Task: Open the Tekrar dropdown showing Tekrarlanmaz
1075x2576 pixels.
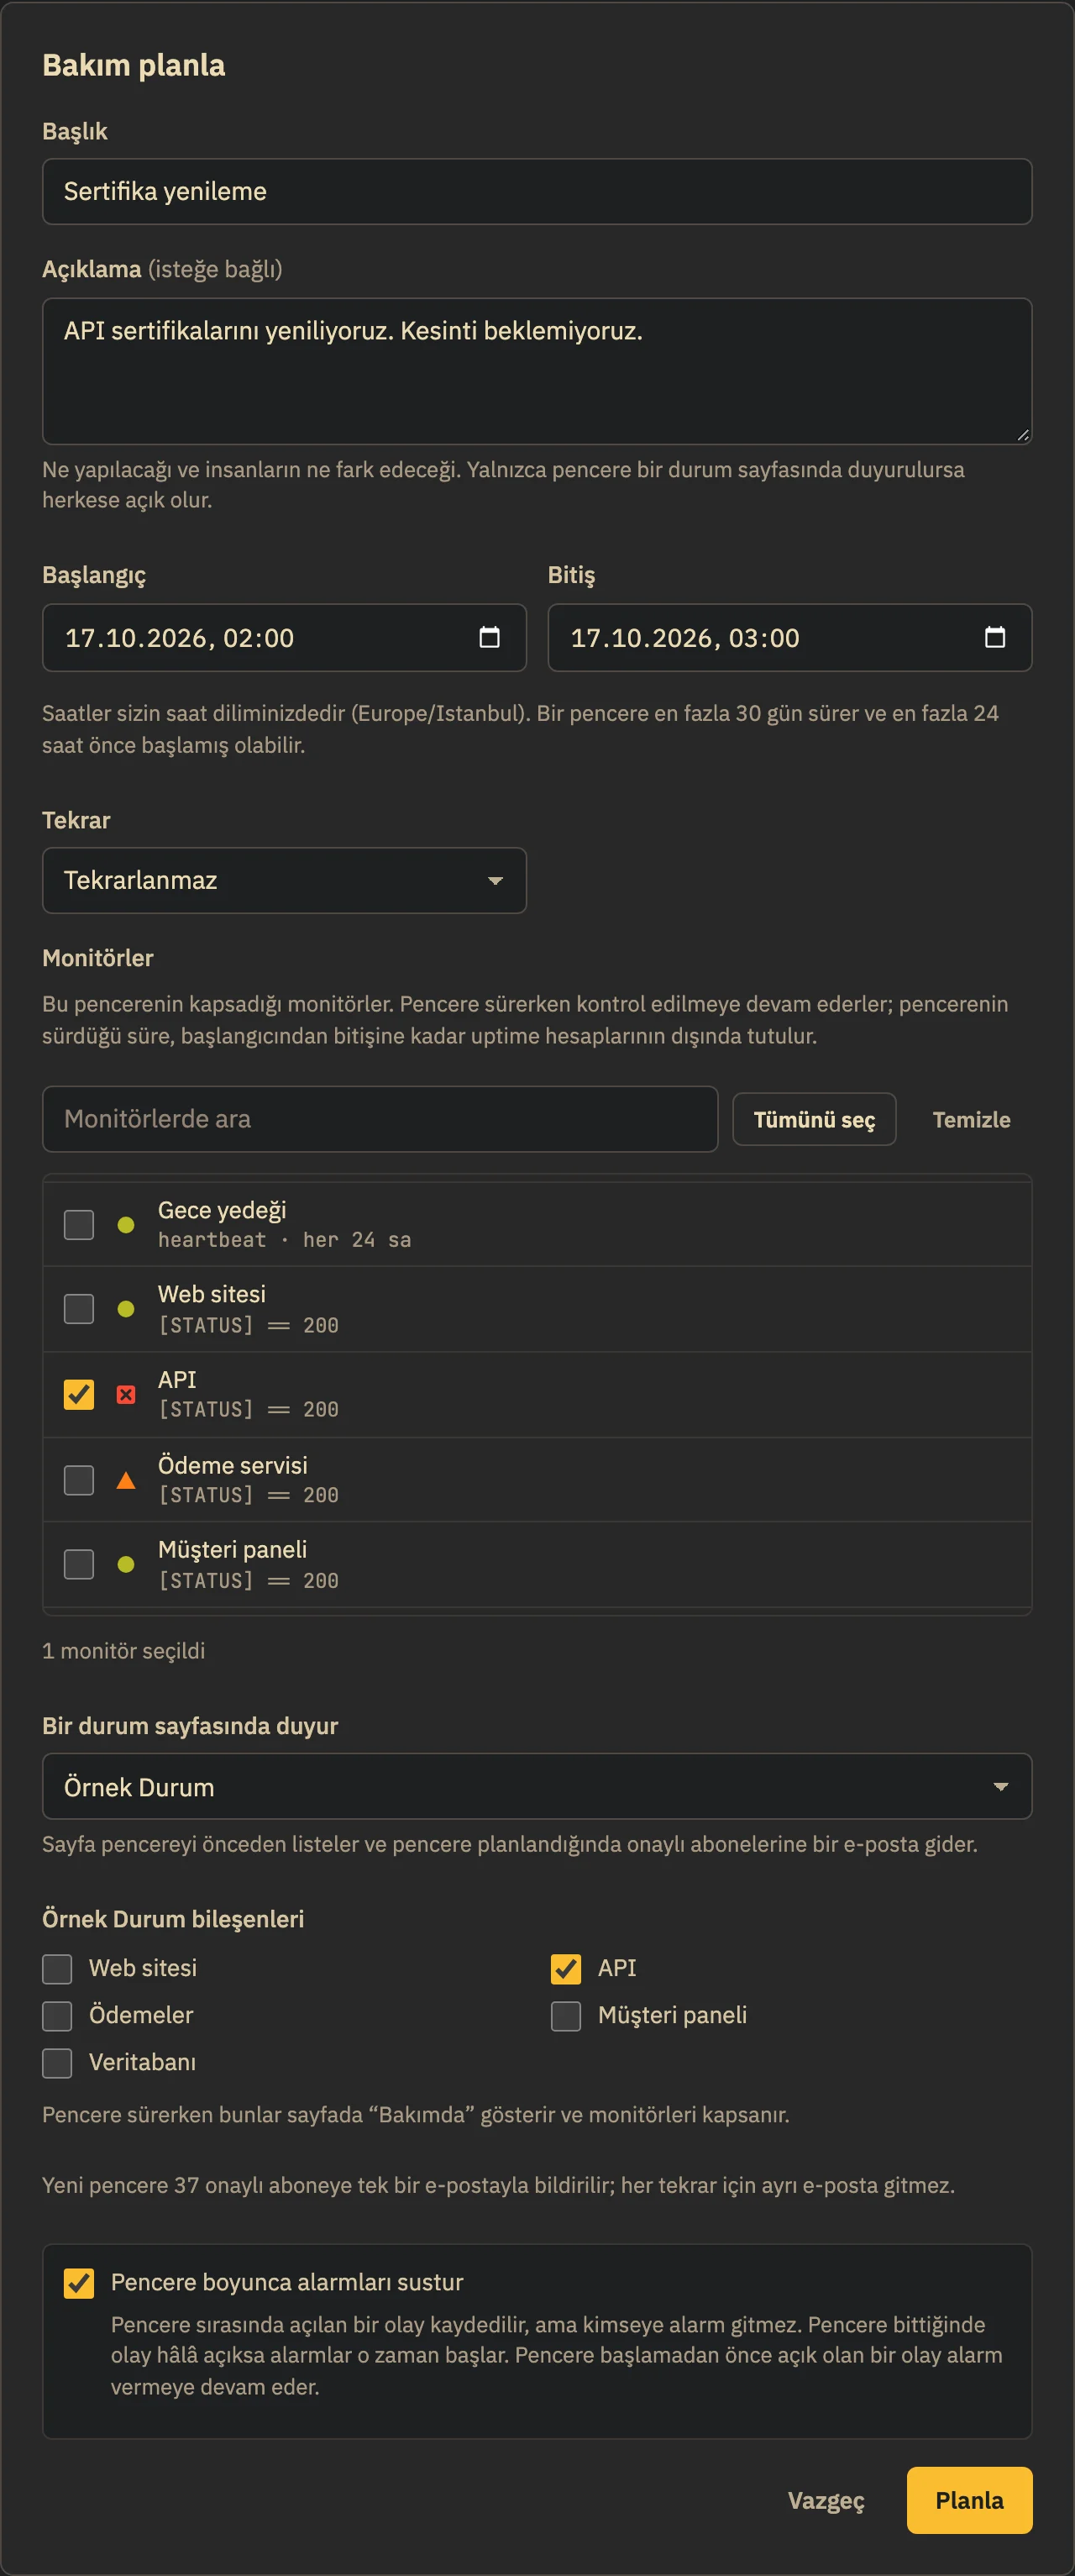Action: (284, 880)
